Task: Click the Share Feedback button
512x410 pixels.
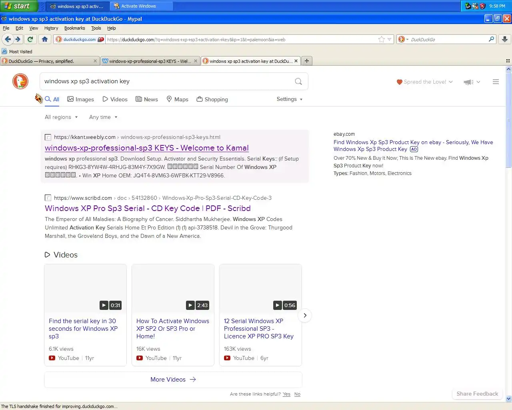Action: (x=477, y=394)
